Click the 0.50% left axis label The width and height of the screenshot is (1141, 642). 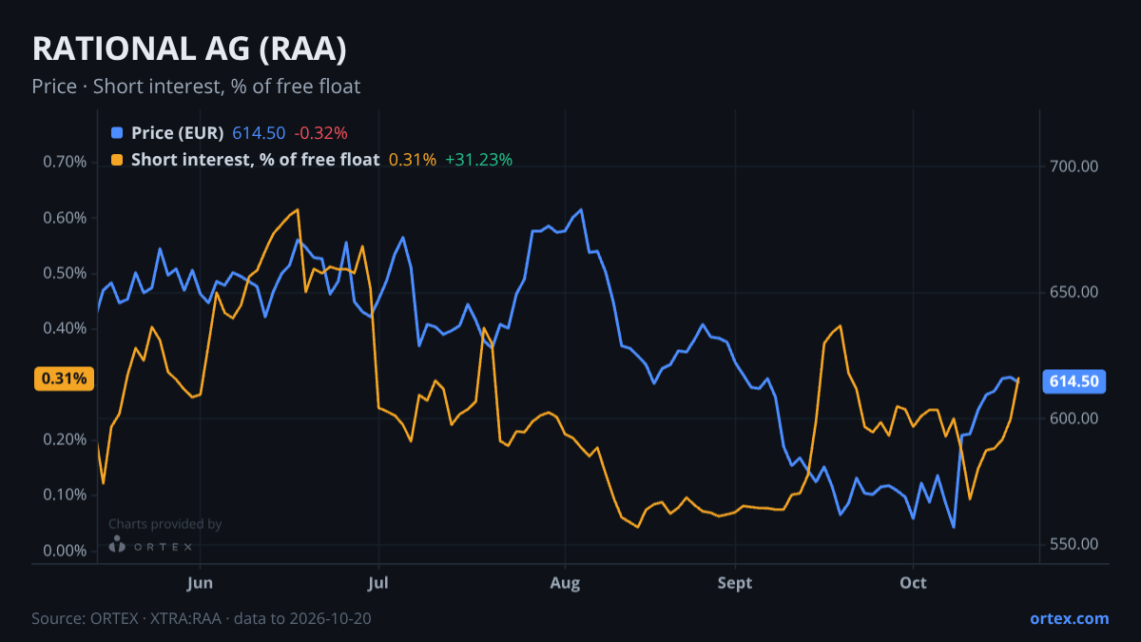[x=66, y=273]
